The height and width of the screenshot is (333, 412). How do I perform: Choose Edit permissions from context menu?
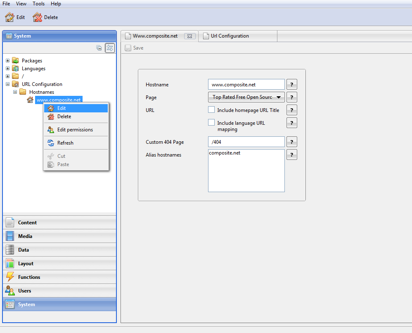(x=75, y=130)
